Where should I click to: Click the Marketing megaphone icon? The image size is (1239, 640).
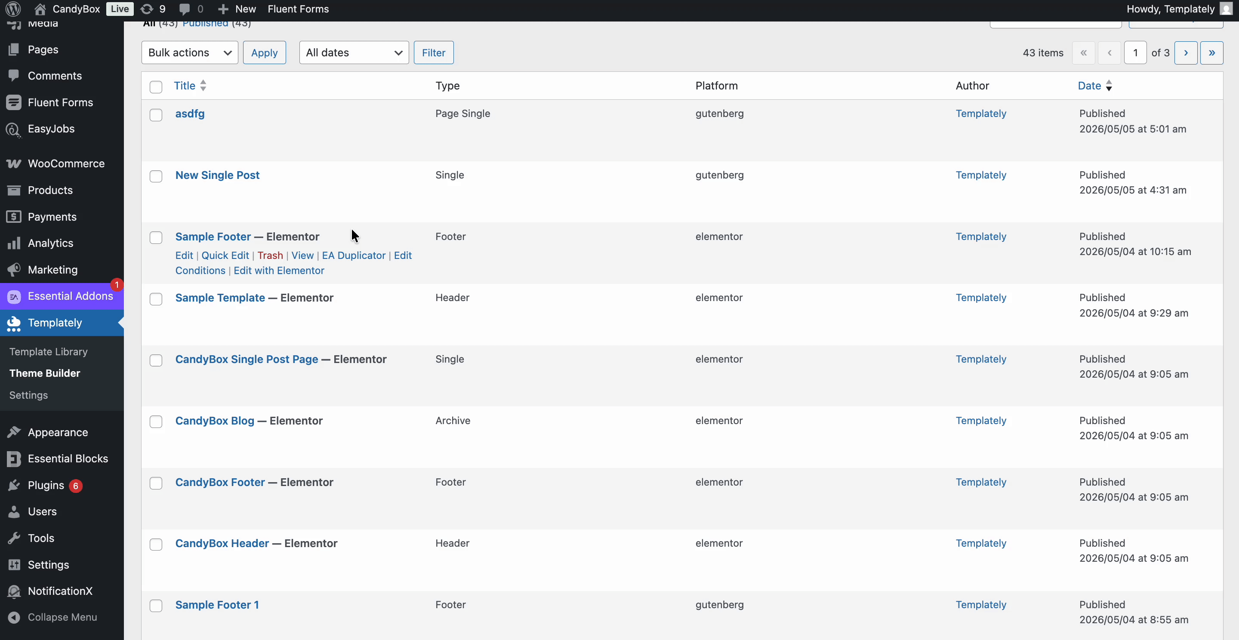coord(14,269)
